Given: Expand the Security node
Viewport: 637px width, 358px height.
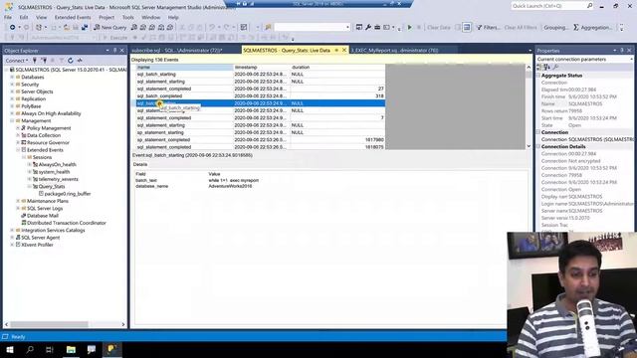Looking at the screenshot, I should 12,85.
